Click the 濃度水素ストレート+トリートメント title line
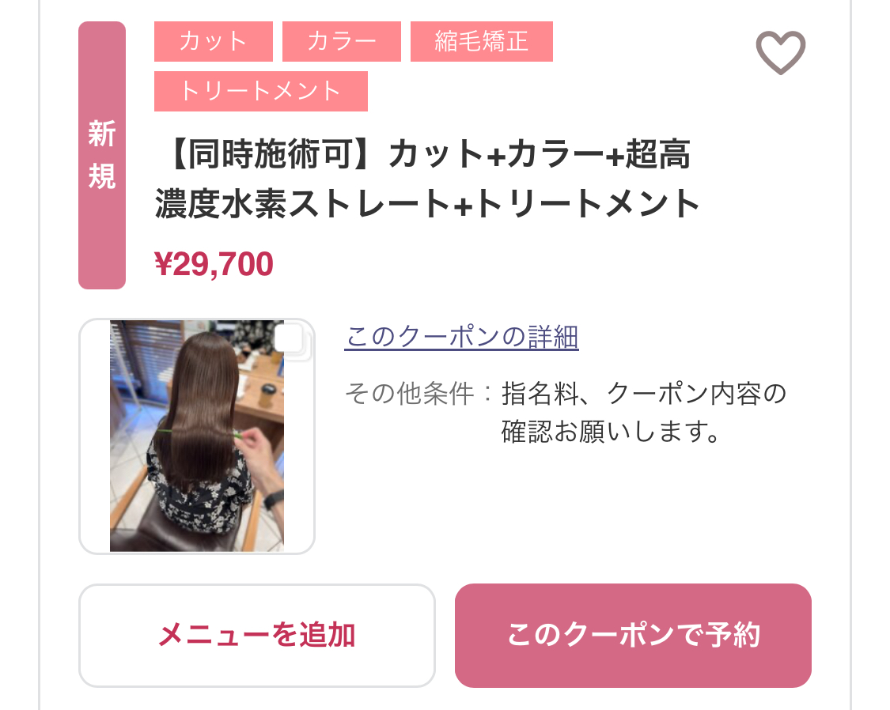 tap(427, 203)
